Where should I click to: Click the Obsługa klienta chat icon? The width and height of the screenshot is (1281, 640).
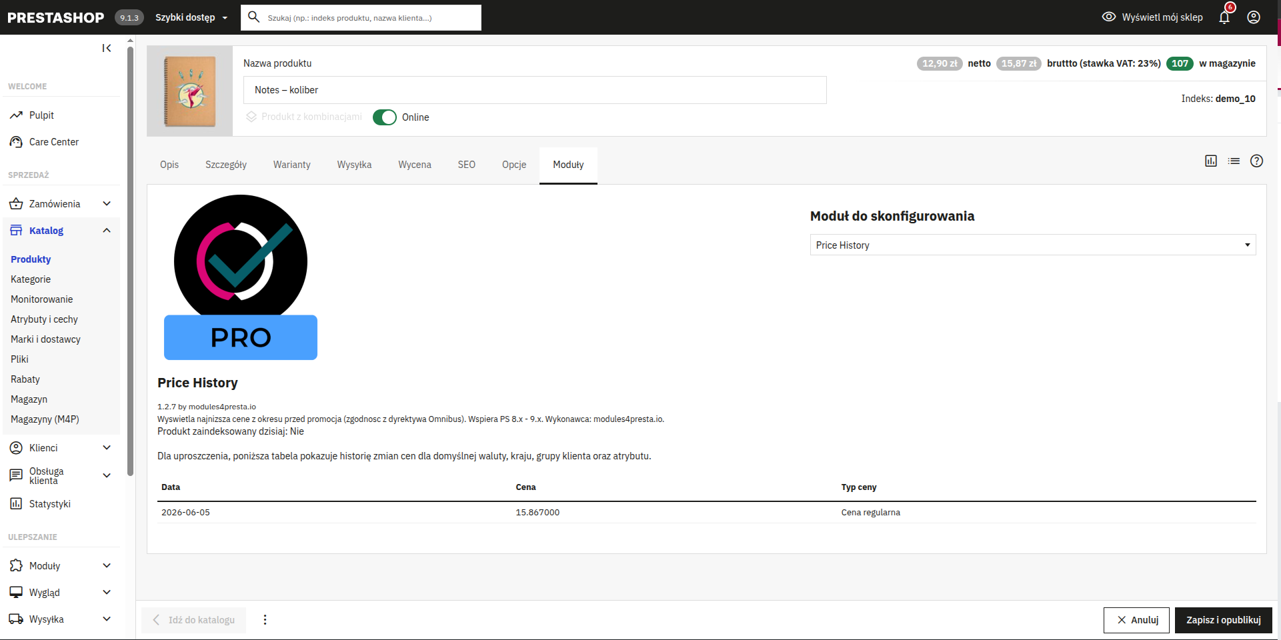click(x=16, y=475)
